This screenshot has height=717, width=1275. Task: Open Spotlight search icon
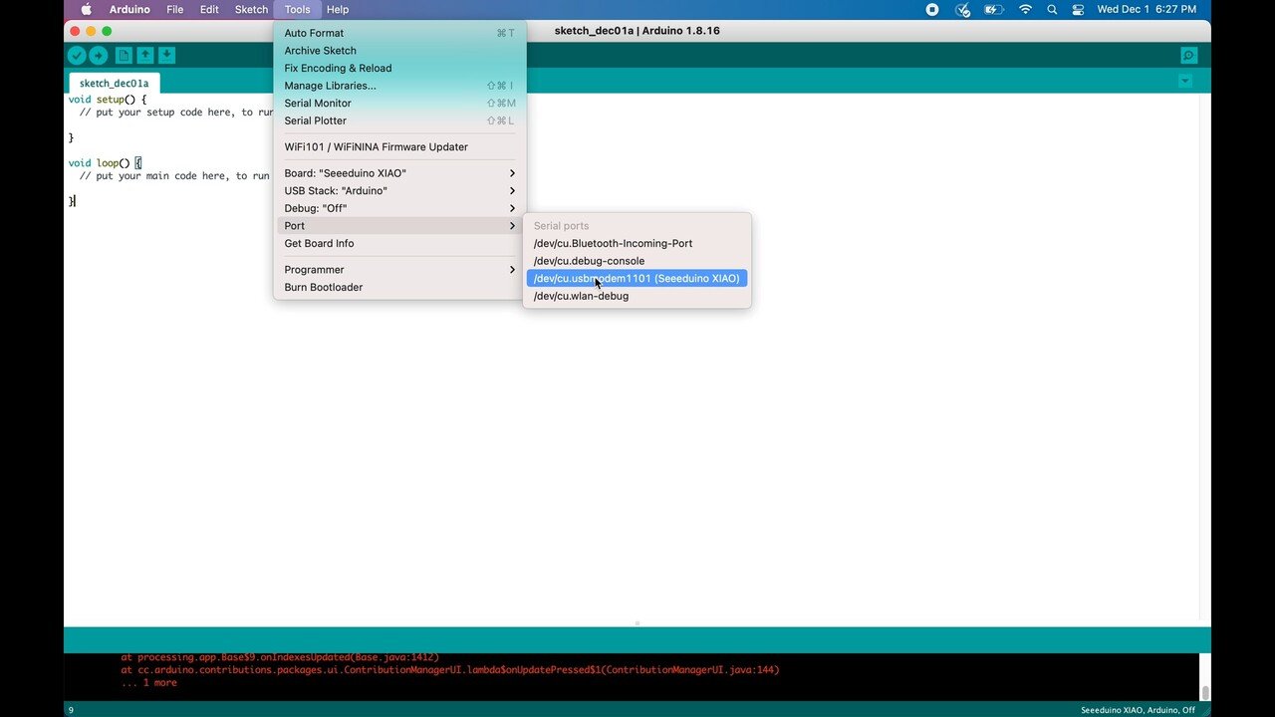pos(1052,10)
